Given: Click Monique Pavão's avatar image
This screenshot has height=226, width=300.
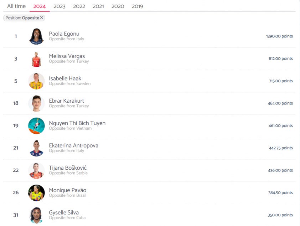Looking at the screenshot, I should [x=36, y=193].
